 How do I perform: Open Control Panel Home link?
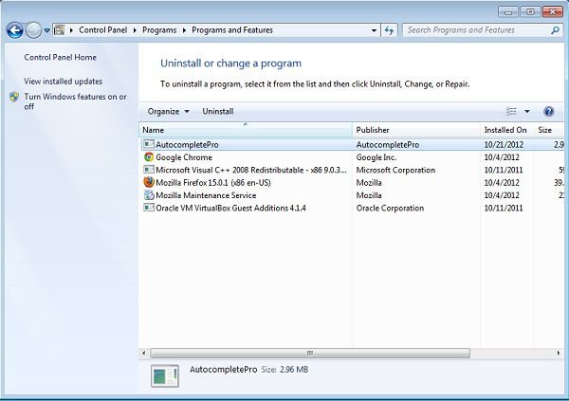point(61,57)
